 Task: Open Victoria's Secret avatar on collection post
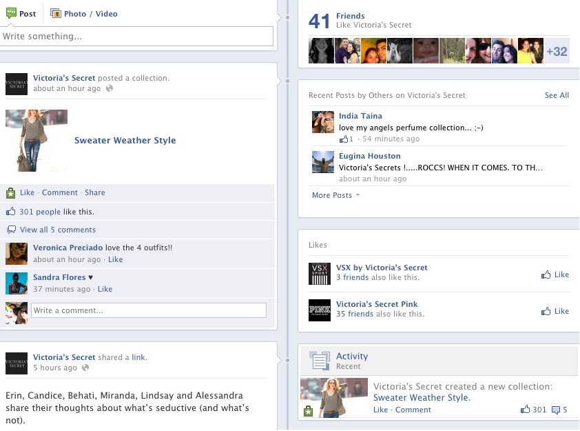(x=17, y=84)
